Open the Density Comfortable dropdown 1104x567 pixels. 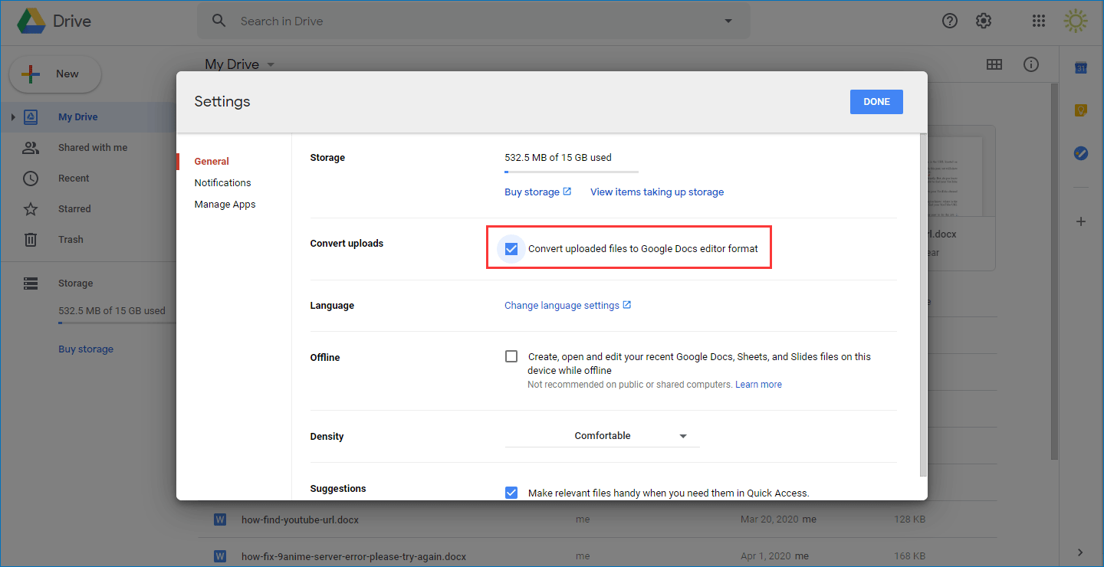(602, 436)
